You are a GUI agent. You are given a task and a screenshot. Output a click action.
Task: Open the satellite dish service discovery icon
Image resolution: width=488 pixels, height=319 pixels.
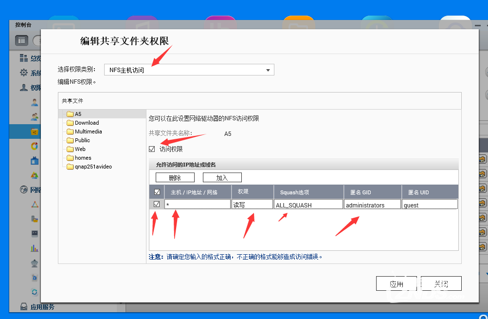point(35,263)
